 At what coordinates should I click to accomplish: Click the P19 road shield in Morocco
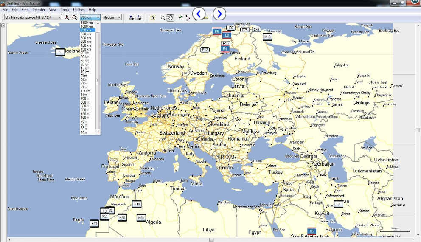pos(137,204)
